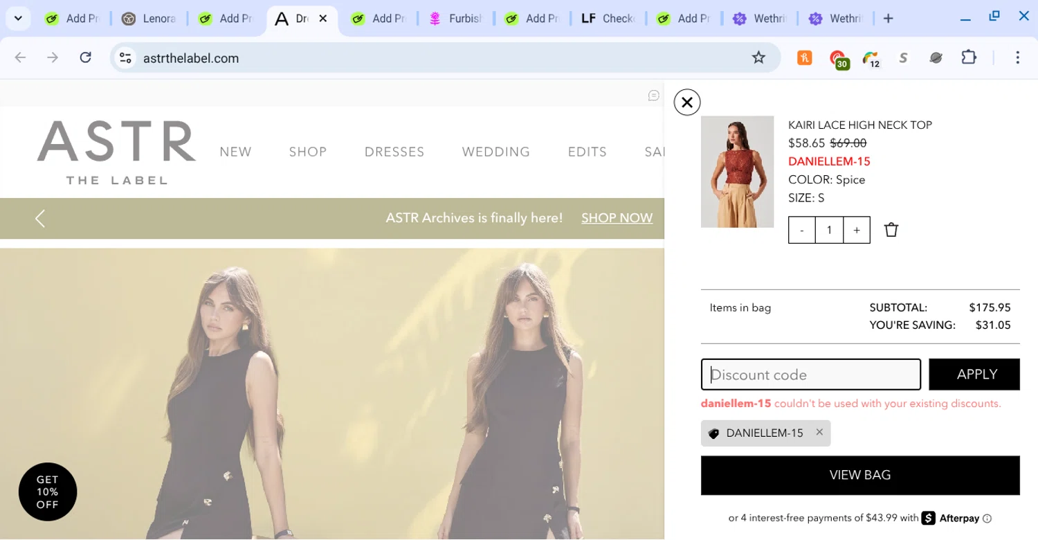
Task: Click the browser back arrow
Action: click(x=20, y=57)
